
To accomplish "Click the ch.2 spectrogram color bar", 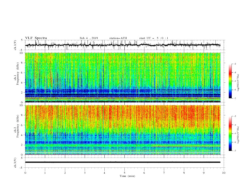I will click(x=230, y=133).
